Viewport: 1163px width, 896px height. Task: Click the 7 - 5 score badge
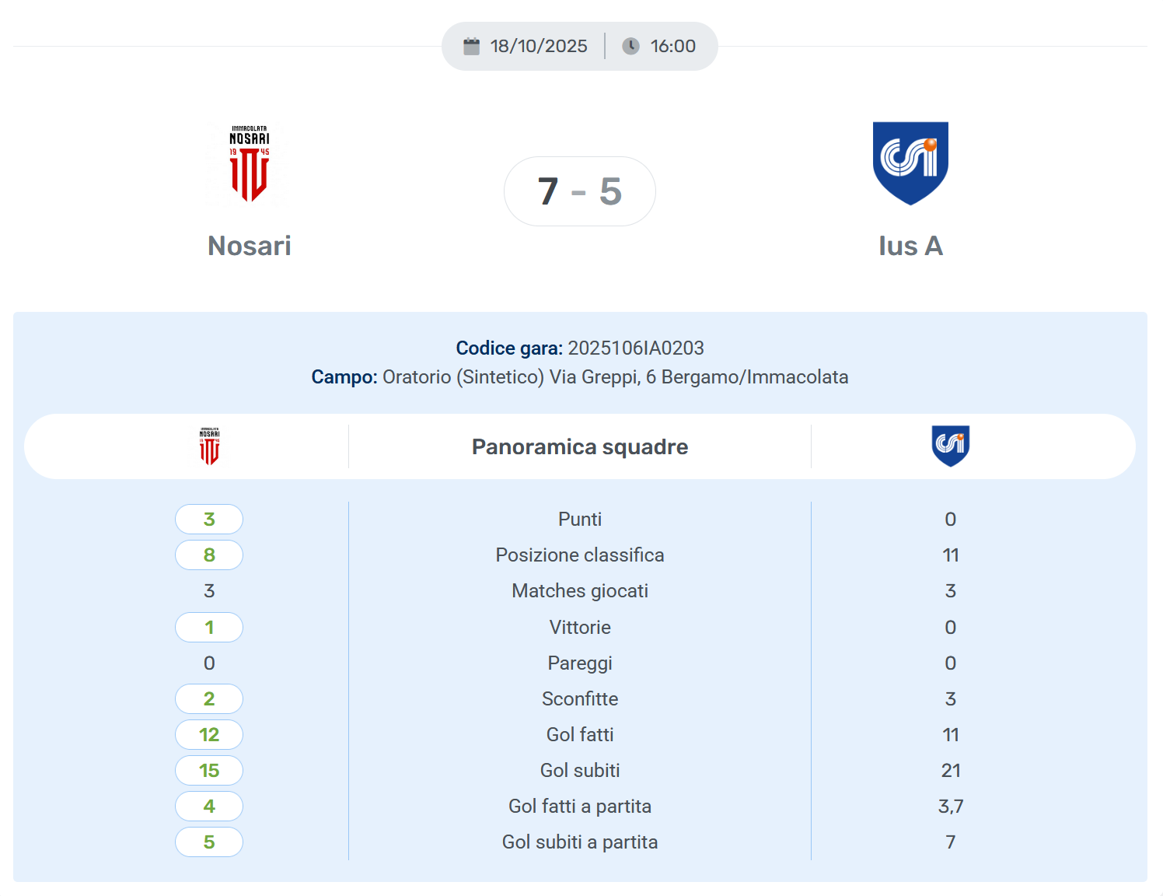(579, 191)
